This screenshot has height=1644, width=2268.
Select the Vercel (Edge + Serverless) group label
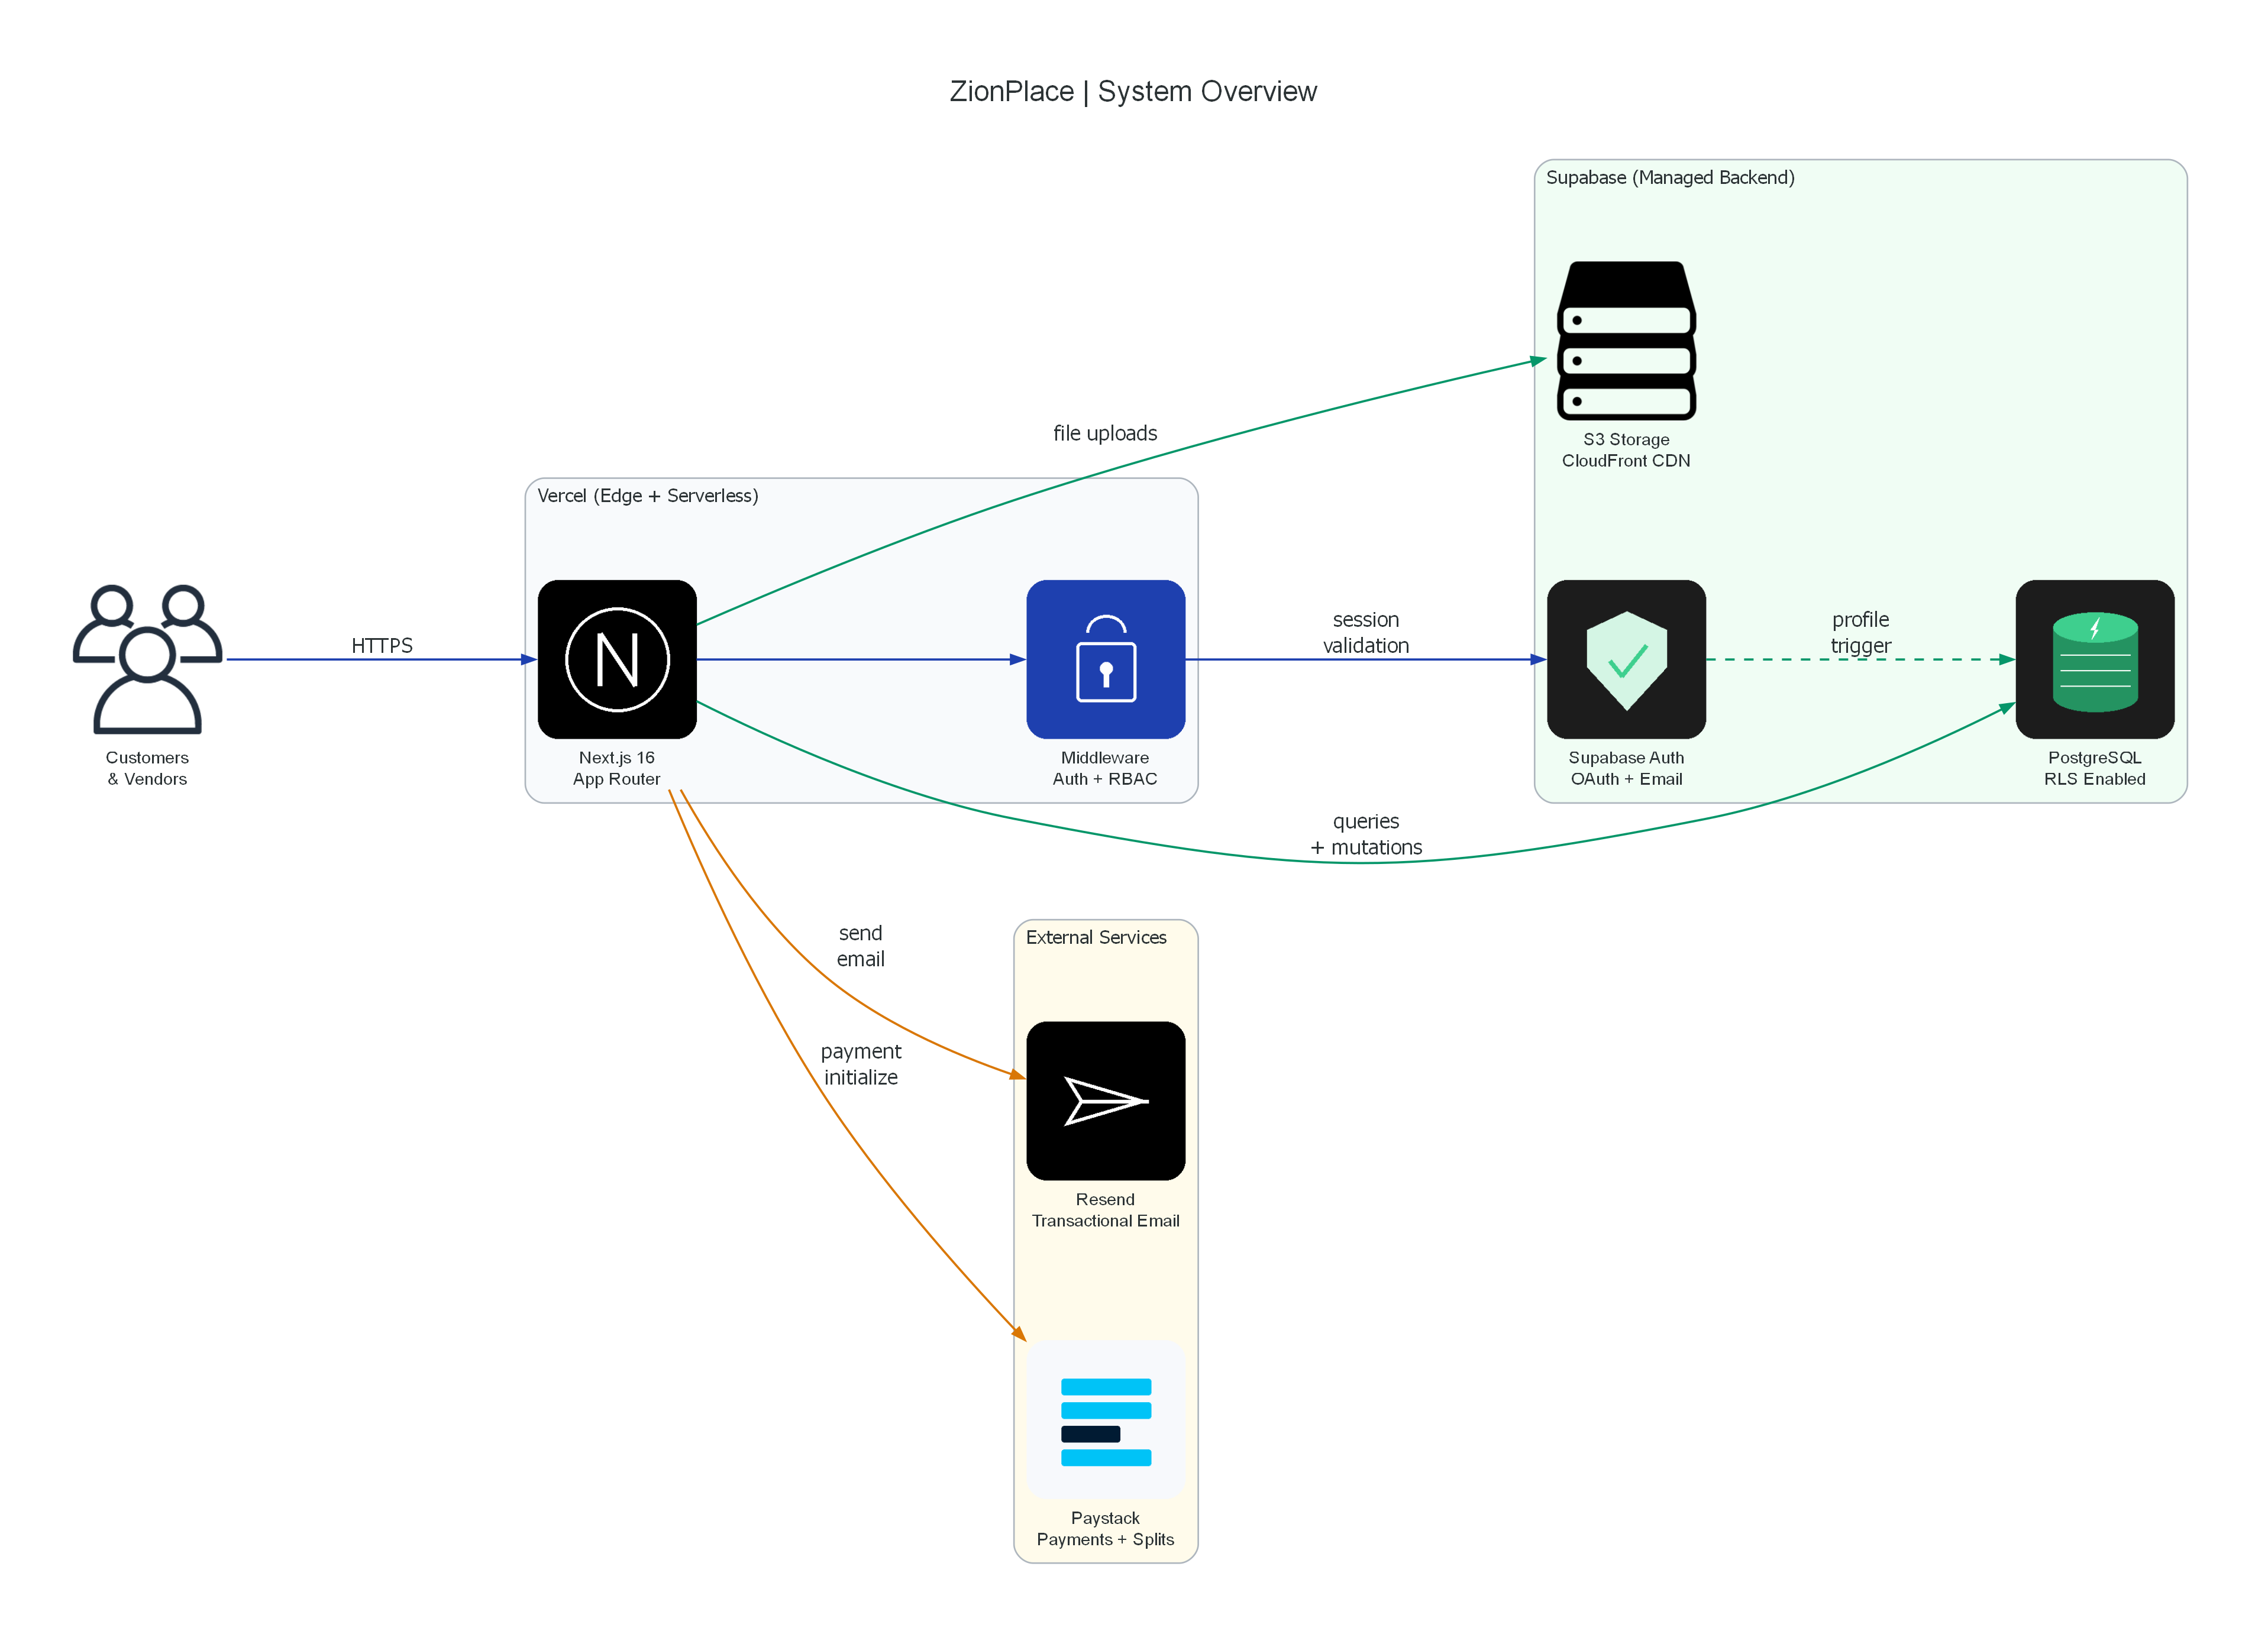coord(648,496)
